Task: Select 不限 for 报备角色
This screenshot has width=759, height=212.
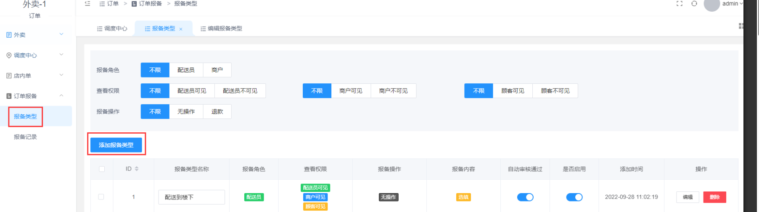Action: tap(155, 70)
